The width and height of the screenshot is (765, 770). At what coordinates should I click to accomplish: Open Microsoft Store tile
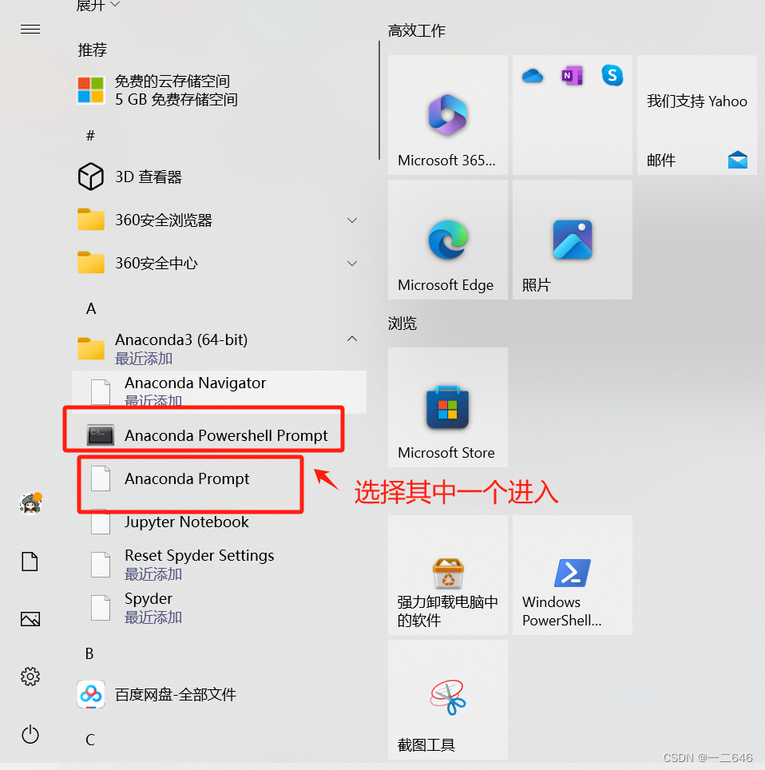pos(448,407)
